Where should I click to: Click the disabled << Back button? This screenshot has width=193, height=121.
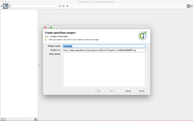97,91
